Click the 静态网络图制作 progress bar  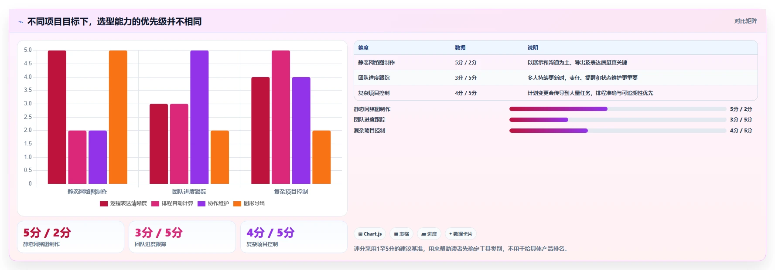(618, 109)
